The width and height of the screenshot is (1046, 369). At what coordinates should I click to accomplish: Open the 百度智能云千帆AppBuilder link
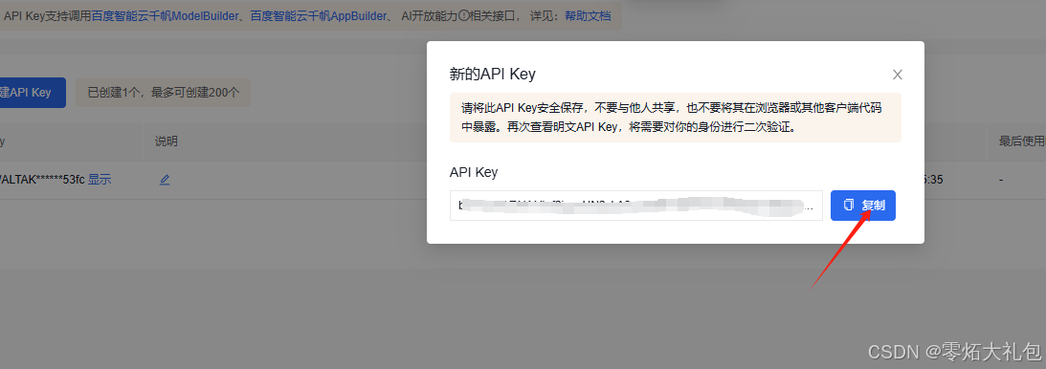coord(319,16)
